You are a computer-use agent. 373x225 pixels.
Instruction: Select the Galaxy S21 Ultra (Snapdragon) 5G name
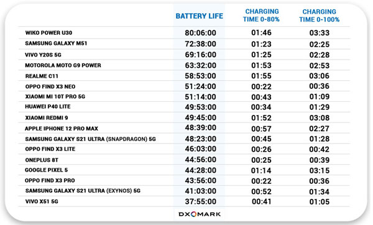pyautogui.click(x=90, y=139)
